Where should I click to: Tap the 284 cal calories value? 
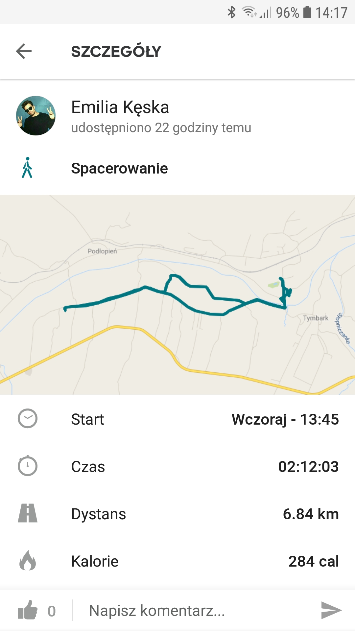313,561
